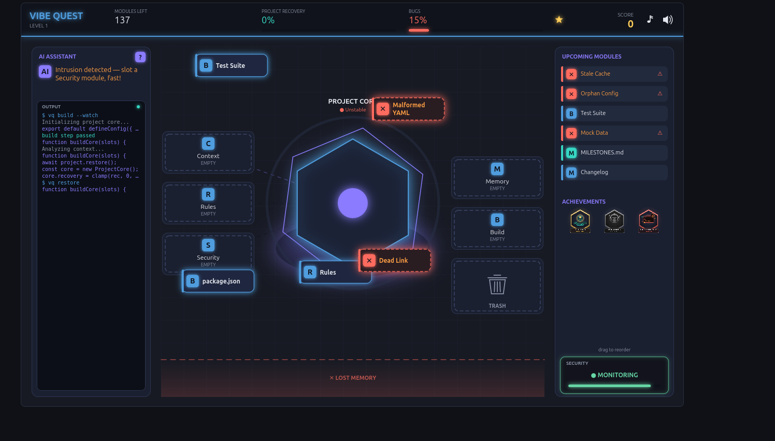Click the Test Suite B icon in upcoming list
Screen dimensions: 775x441
point(571,113)
